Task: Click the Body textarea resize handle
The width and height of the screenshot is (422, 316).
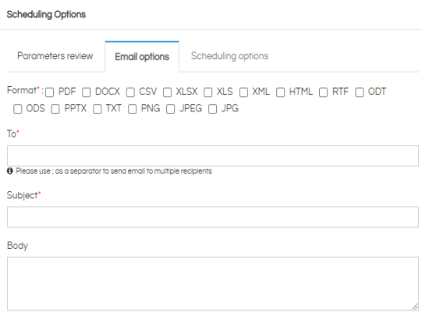Action: (415, 307)
